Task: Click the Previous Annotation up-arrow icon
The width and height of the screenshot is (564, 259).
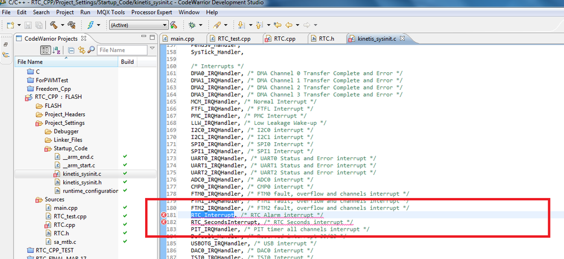Action: (x=259, y=25)
